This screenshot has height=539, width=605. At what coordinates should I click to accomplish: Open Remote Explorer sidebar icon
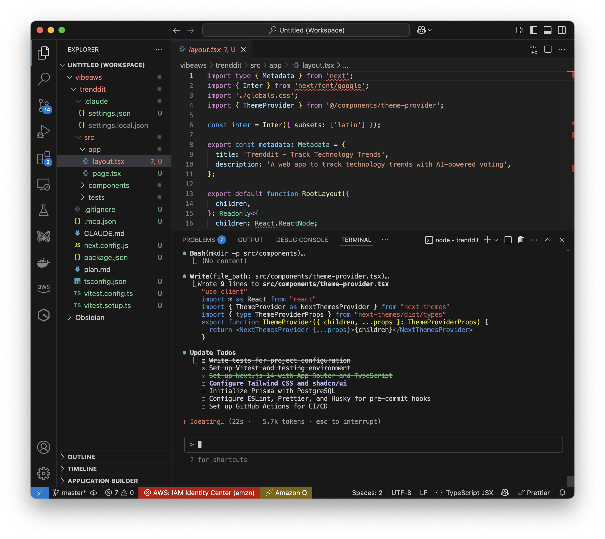pyautogui.click(x=43, y=184)
